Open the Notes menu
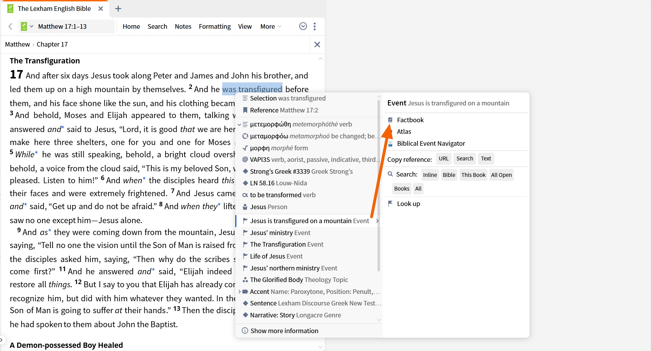651x351 pixels. [x=183, y=26]
